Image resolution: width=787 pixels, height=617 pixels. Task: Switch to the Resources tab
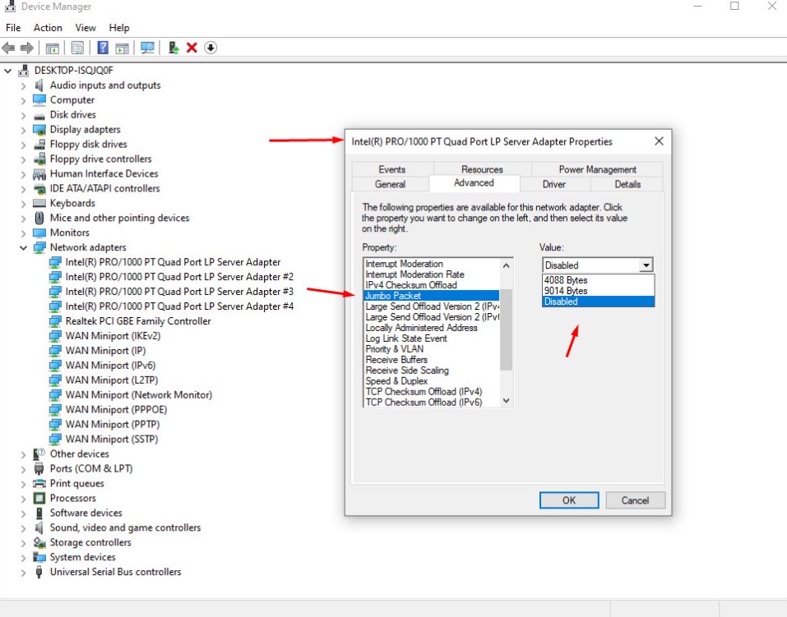(x=482, y=169)
